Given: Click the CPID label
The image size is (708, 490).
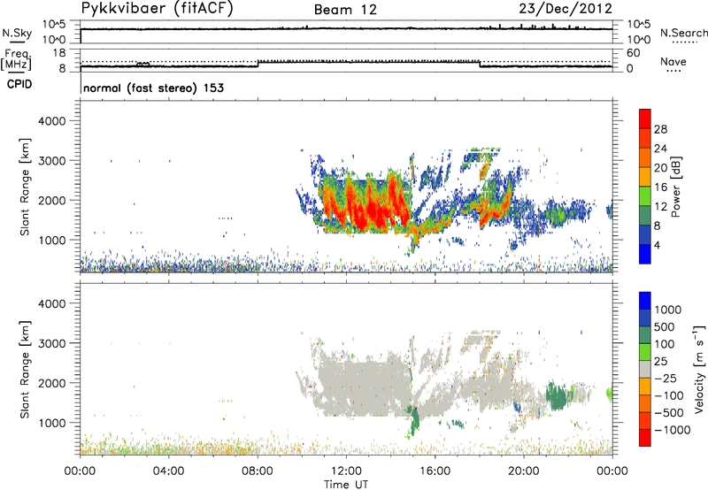Looking at the screenshot, I should click(19, 84).
